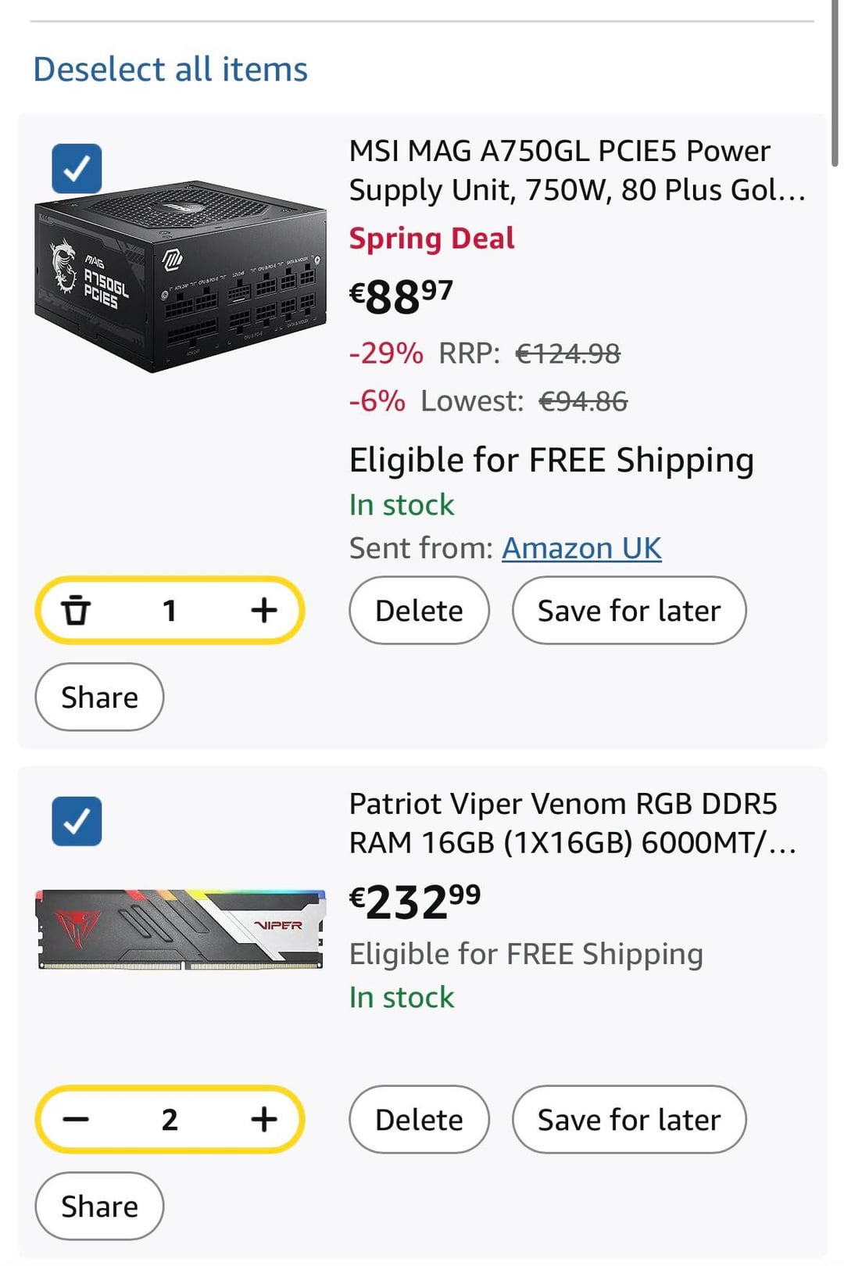844x1266 pixels.
Task: Click the Patriot RAM quantity number 2
Action: pyautogui.click(x=170, y=1119)
